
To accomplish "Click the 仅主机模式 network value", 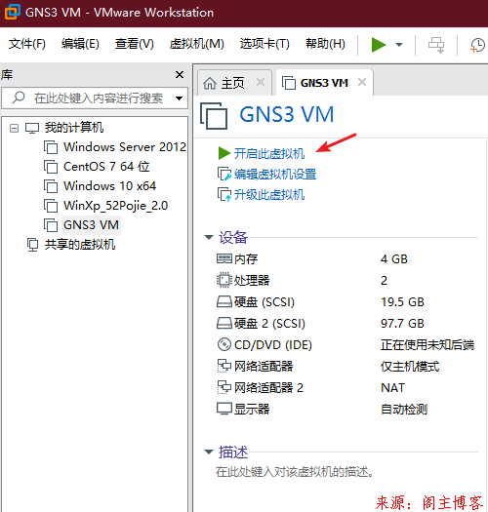I will pyautogui.click(x=410, y=367).
